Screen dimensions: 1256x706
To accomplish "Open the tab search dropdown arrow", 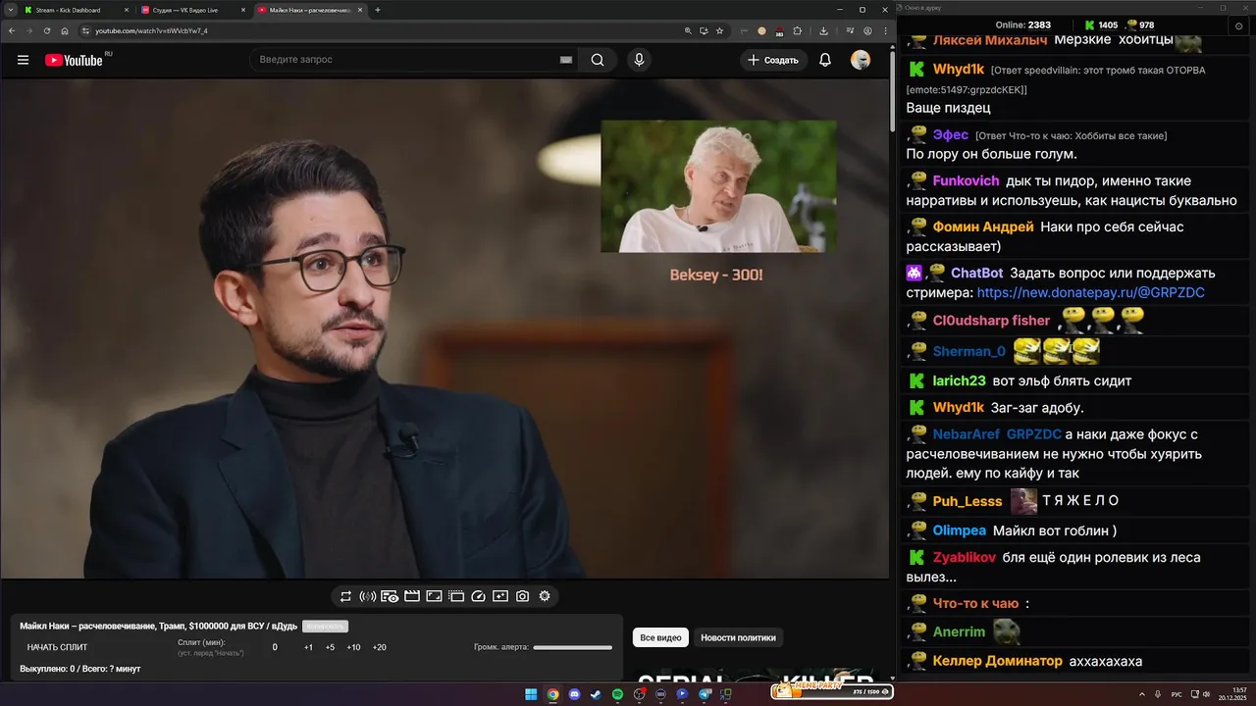I will (x=10, y=10).
